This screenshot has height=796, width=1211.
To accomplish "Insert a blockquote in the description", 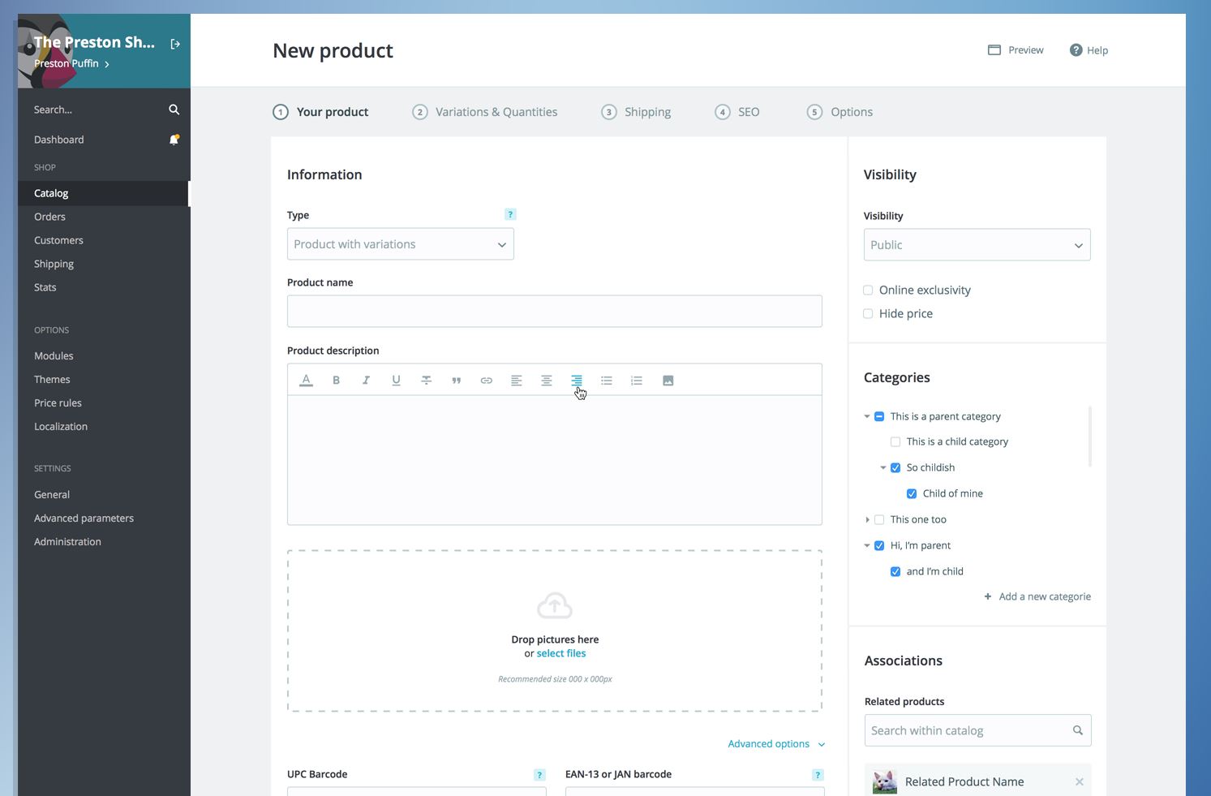I will 456,381.
